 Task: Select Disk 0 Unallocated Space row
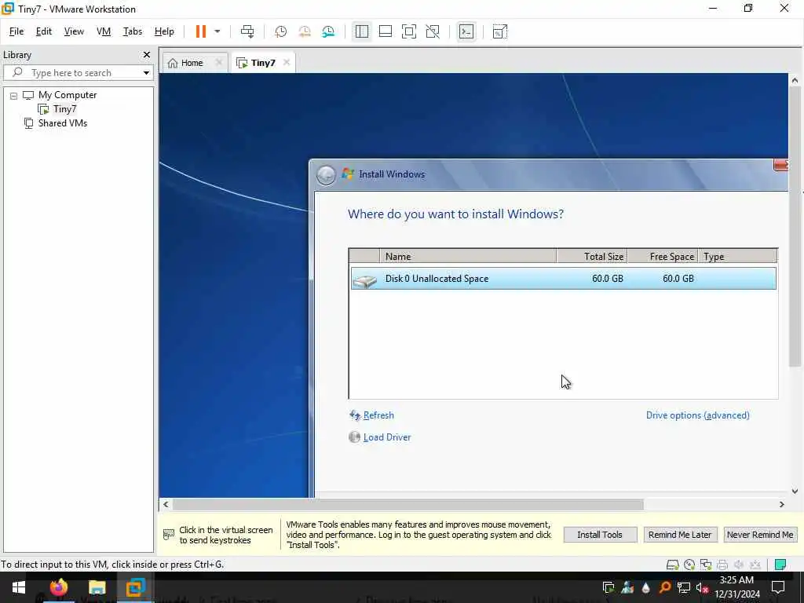(x=563, y=279)
